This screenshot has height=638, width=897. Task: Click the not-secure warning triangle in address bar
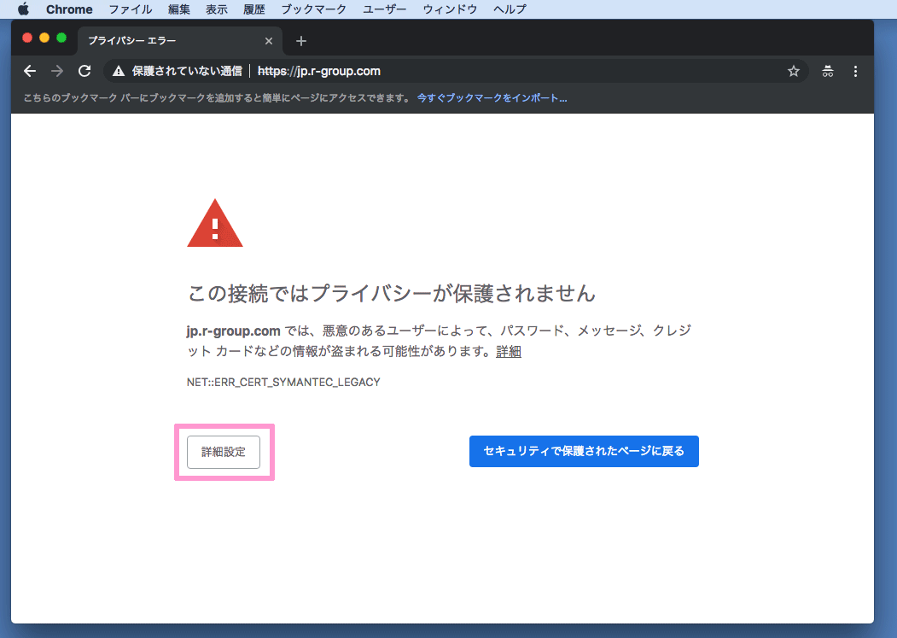[118, 72]
